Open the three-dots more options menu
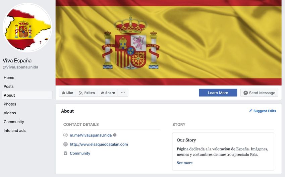The width and height of the screenshot is (285, 177). pos(123,93)
